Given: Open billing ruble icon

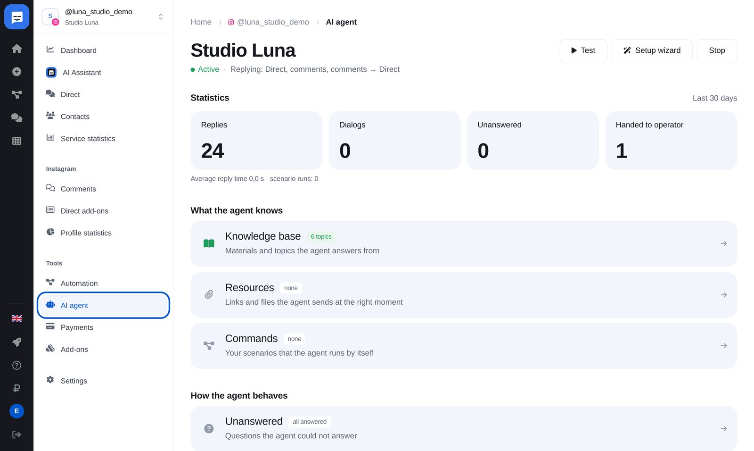Looking at the screenshot, I should (x=16, y=388).
